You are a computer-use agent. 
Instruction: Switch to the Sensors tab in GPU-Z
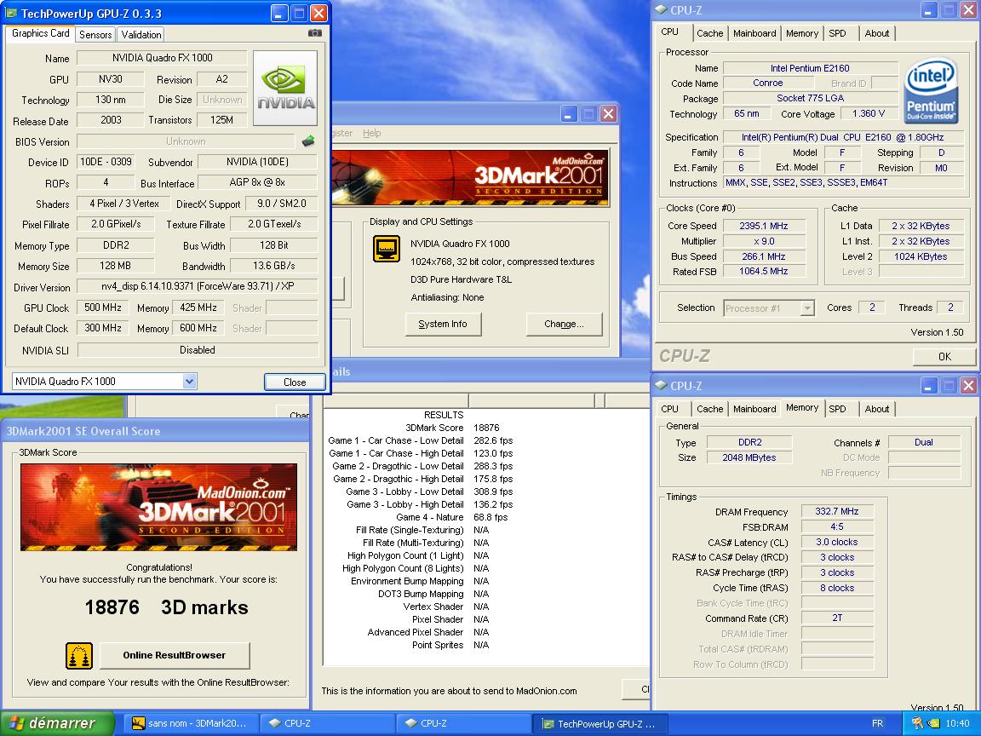95,34
